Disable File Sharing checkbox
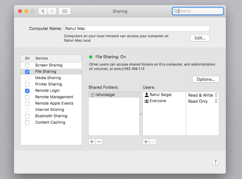This screenshot has width=242, height=179. [27, 72]
